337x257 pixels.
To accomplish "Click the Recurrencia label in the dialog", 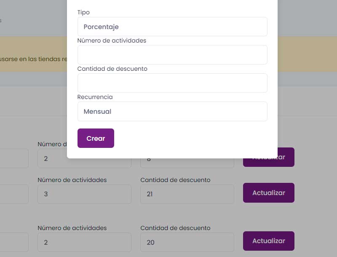I will [95, 97].
